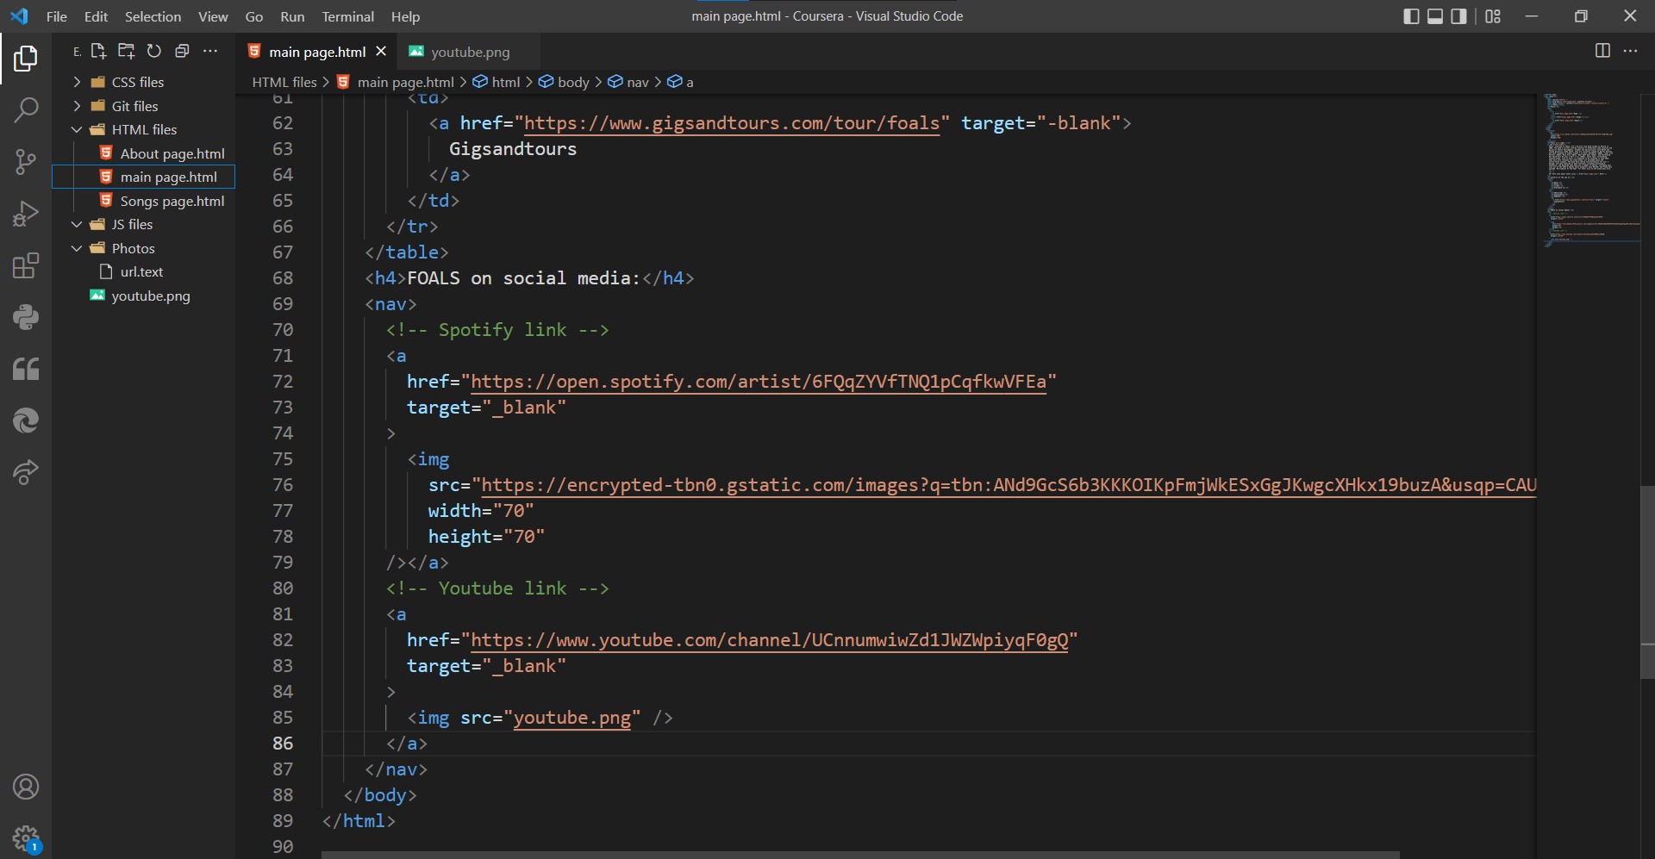Click the nav breadcrumb item
The image size is (1655, 859).
[x=637, y=82]
